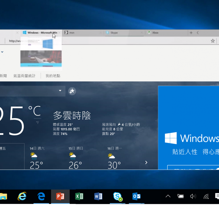Check battery power status in the tray
Viewport: 219px width, 209px height.
tap(180, 196)
